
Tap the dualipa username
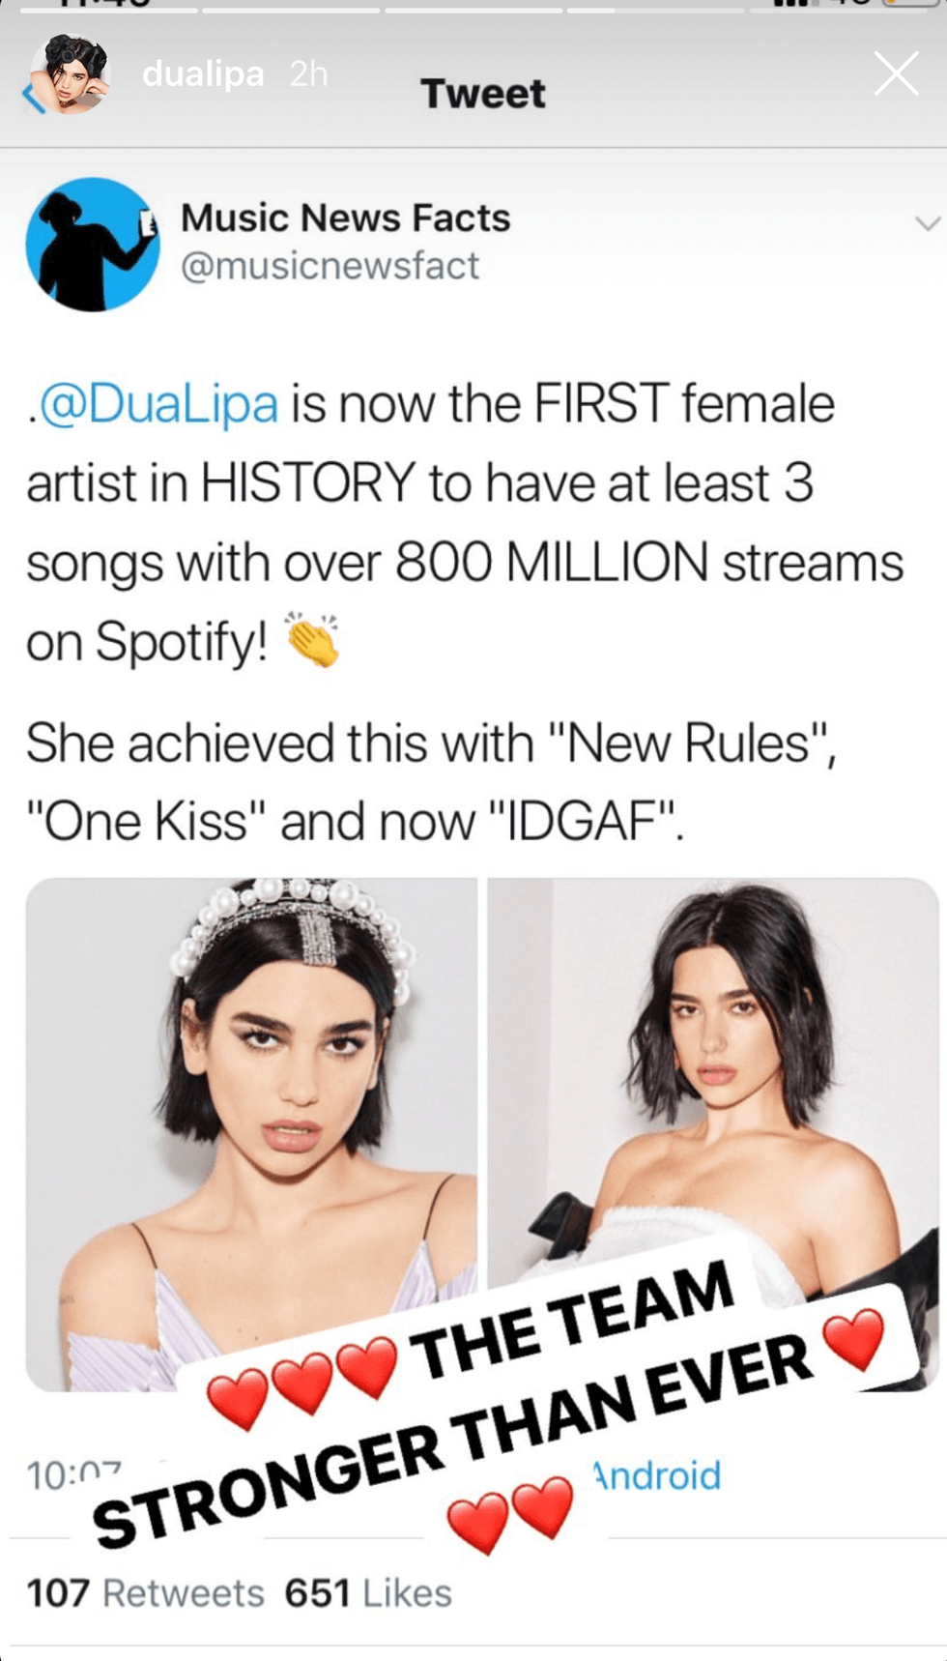coord(203,74)
